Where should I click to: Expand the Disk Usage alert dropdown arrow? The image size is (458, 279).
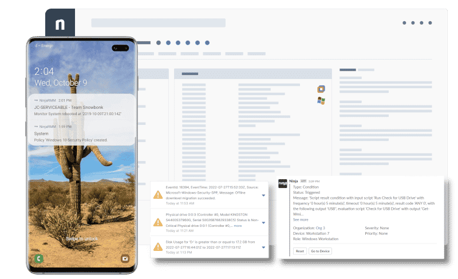tap(263, 247)
